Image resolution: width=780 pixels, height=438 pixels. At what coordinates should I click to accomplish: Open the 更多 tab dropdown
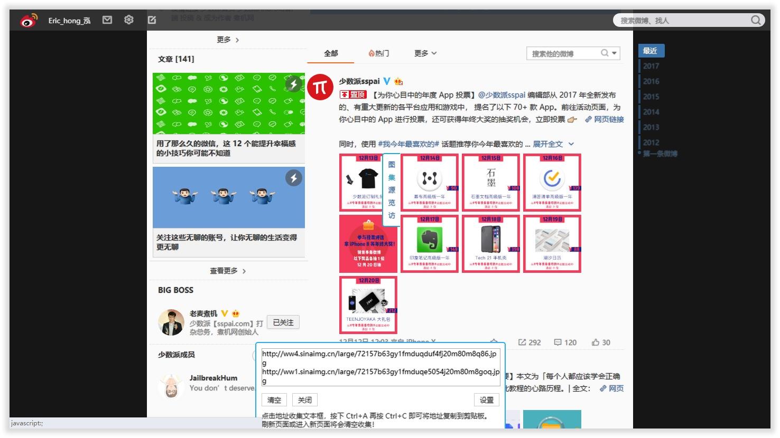pyautogui.click(x=425, y=53)
